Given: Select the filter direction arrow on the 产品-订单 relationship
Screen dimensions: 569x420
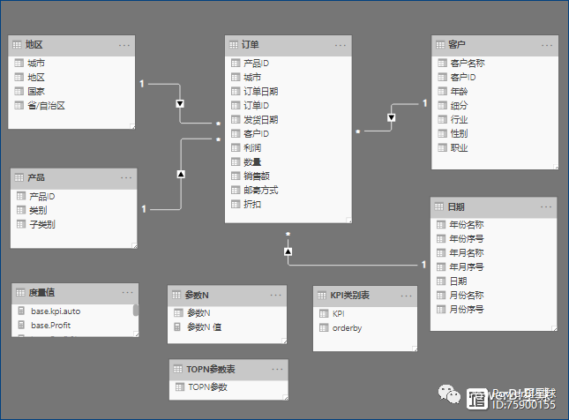Looking at the screenshot, I should click(181, 174).
